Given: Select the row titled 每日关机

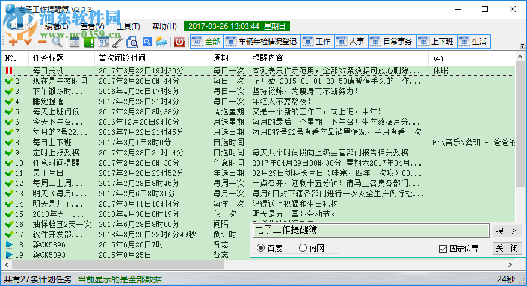Looking at the screenshot, I should point(258,70).
